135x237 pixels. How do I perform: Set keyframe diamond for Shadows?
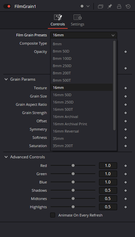coord(125,190)
